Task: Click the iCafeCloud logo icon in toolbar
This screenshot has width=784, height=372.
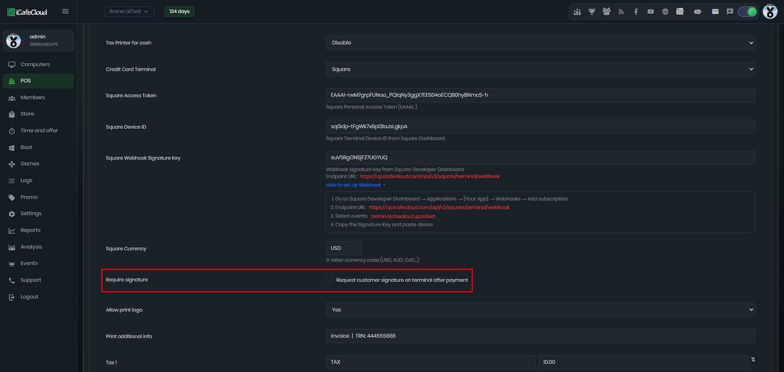Action: tap(680, 12)
